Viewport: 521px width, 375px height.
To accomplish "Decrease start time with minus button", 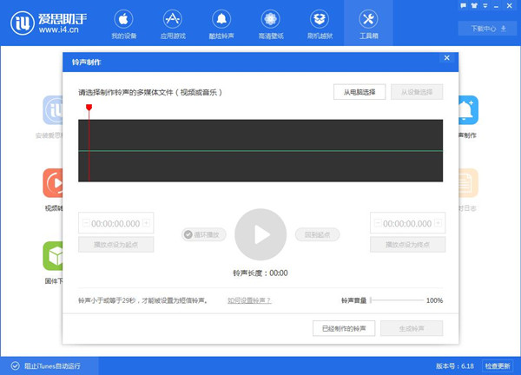I will tap(86, 223).
